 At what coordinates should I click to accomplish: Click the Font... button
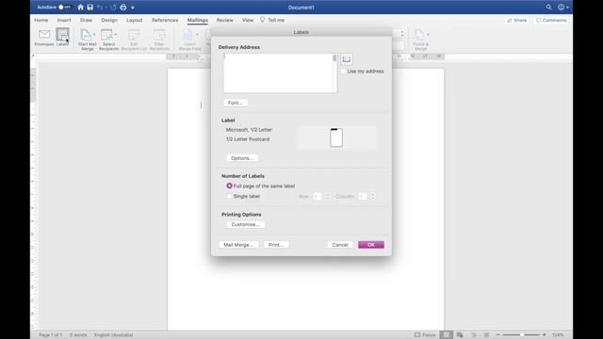click(x=236, y=103)
